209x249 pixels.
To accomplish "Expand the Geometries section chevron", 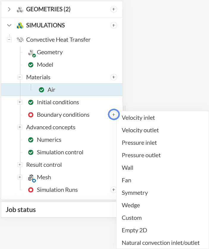I will [x=9, y=9].
